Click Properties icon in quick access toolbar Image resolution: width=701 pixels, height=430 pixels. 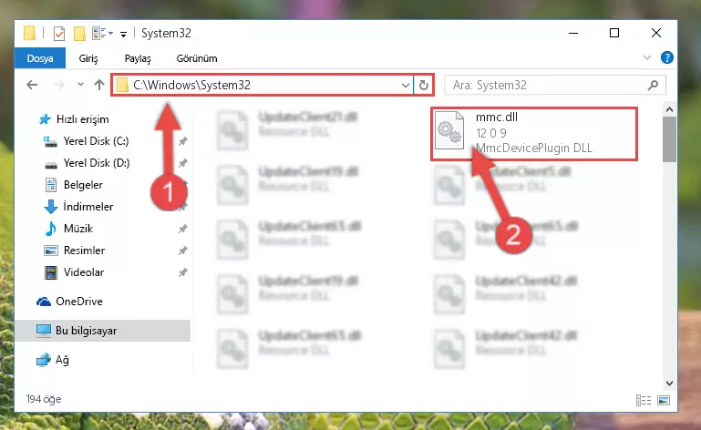click(x=59, y=34)
